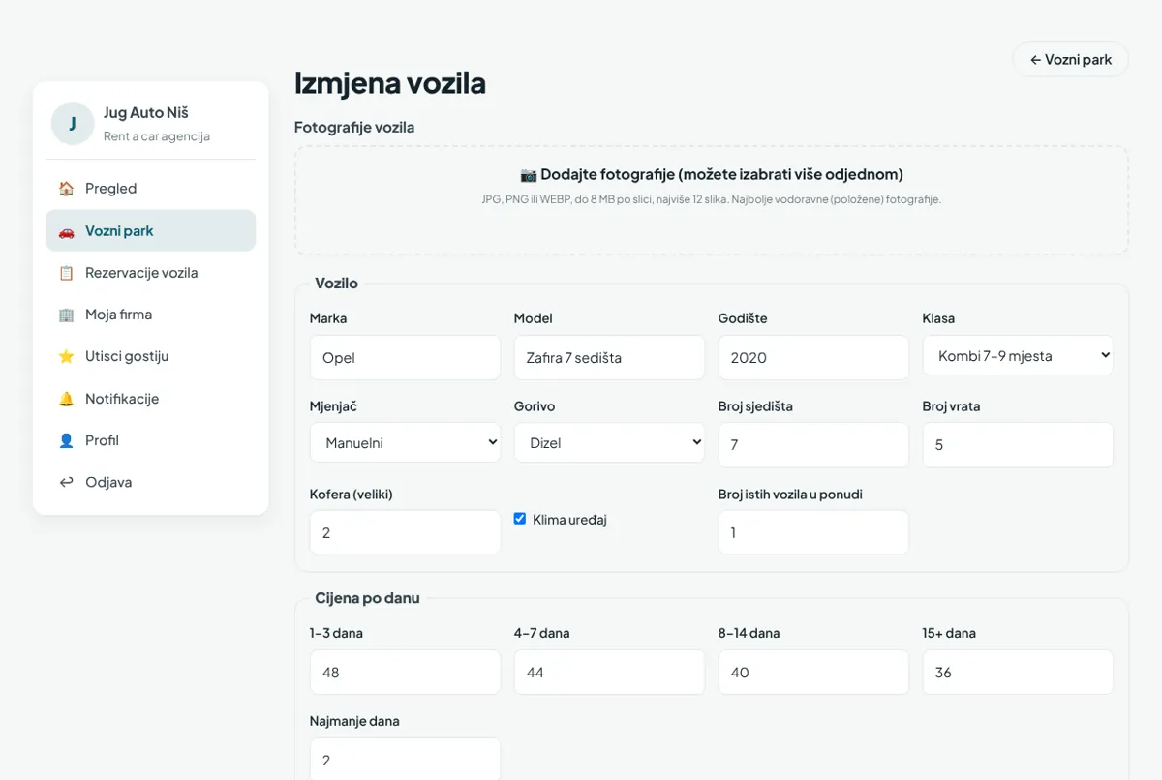This screenshot has width=1162, height=780.
Task: Click the Rent a car agencija subtitle
Action: (157, 136)
